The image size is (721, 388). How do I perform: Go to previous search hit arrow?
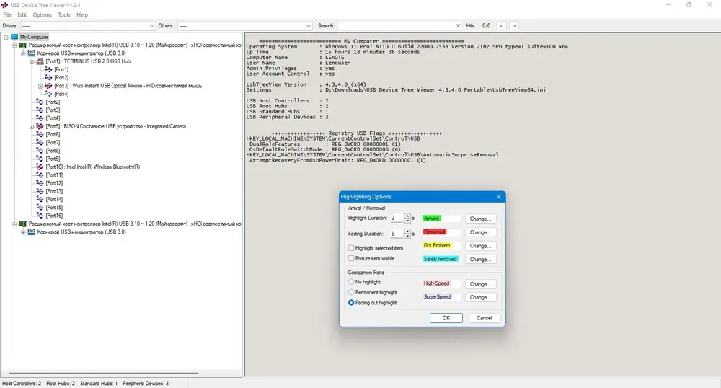[x=502, y=26]
